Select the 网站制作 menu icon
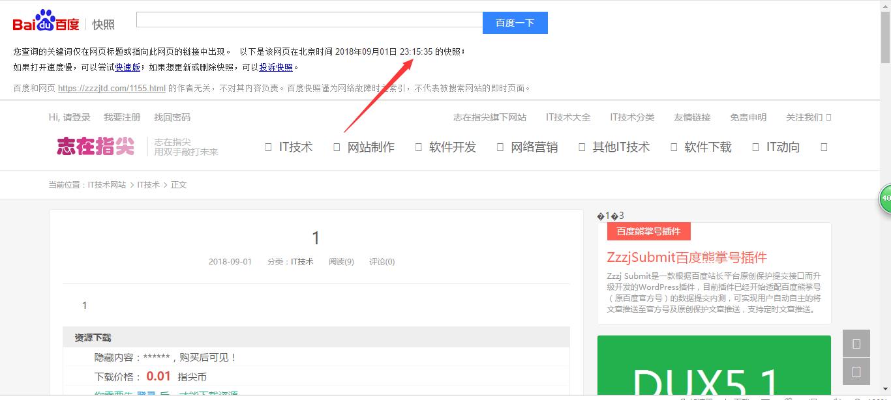Image resolution: width=891 pixels, height=400 pixels. [337, 147]
